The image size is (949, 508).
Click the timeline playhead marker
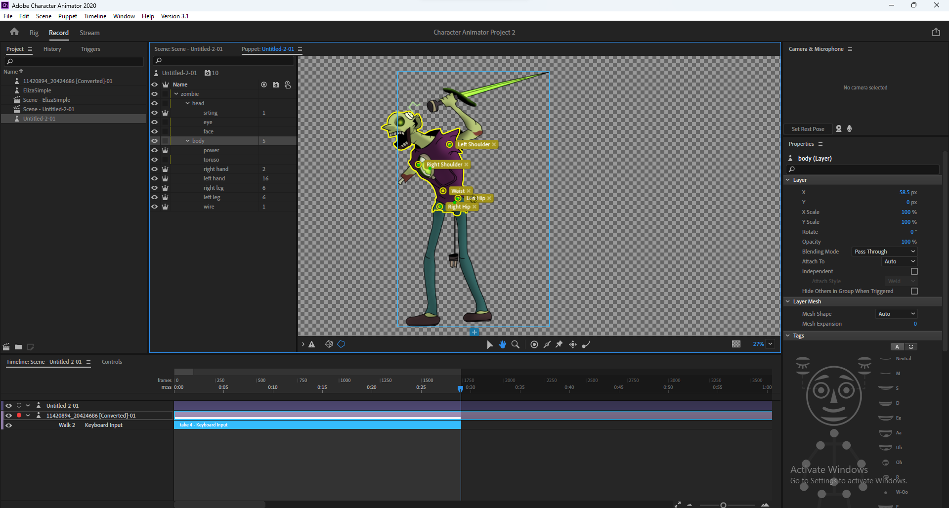click(461, 389)
